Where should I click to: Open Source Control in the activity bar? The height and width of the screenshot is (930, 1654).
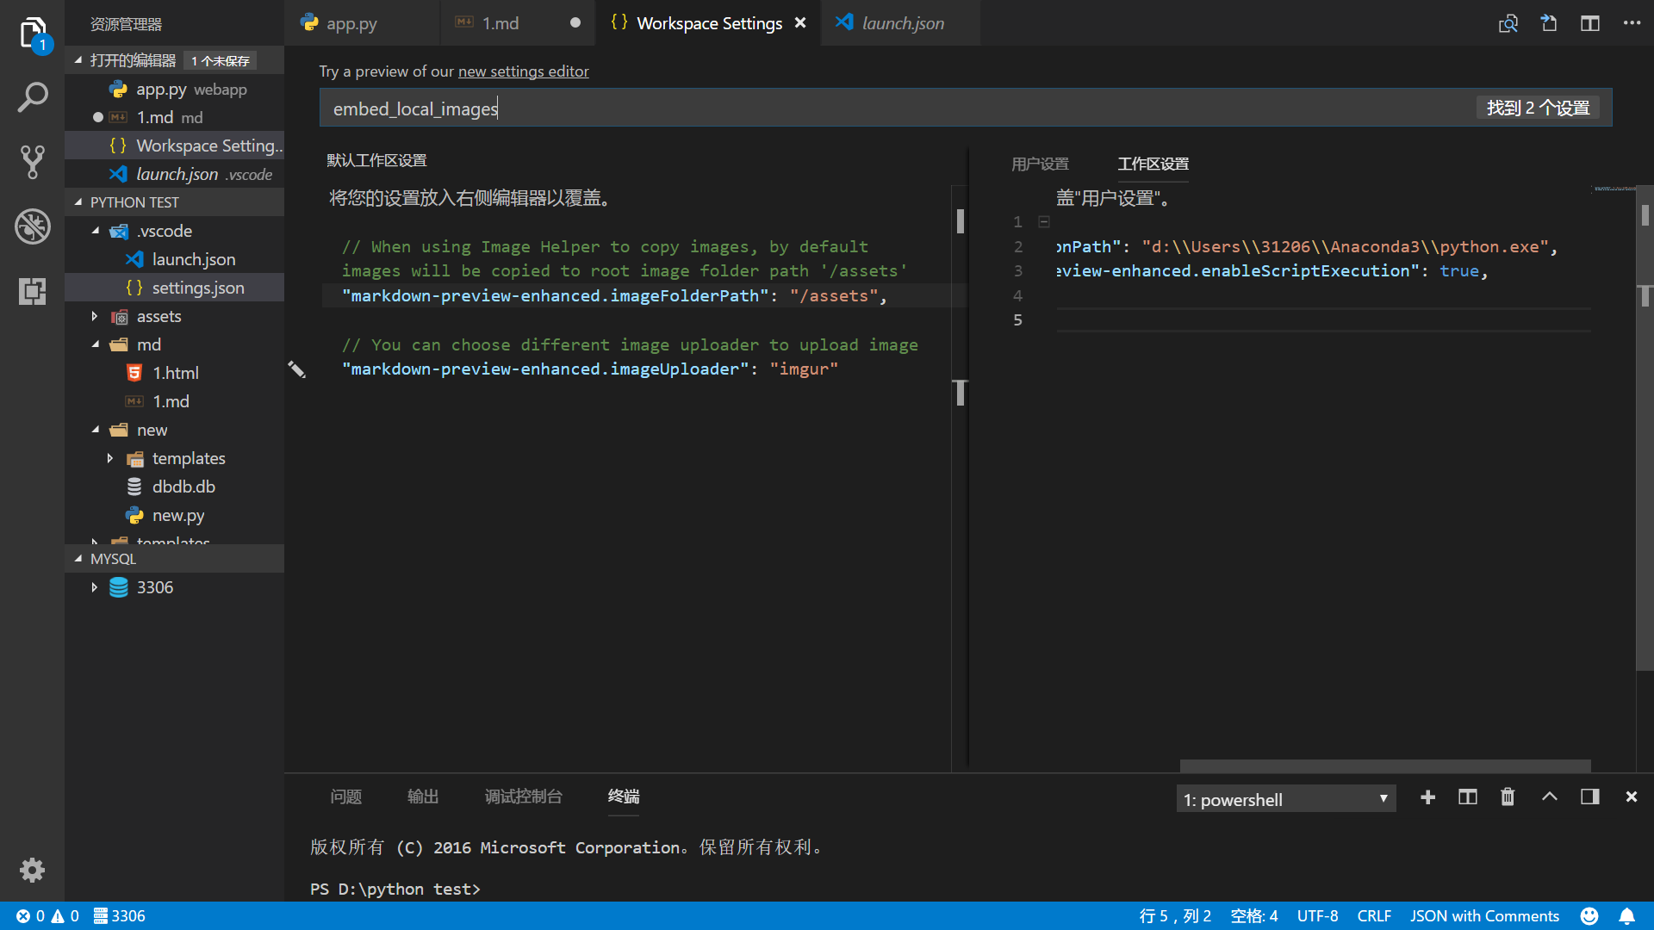tap(33, 162)
